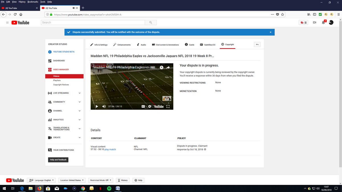Open Firefox Library icon
342x192 pixels.
pyautogui.click(x=309, y=15)
